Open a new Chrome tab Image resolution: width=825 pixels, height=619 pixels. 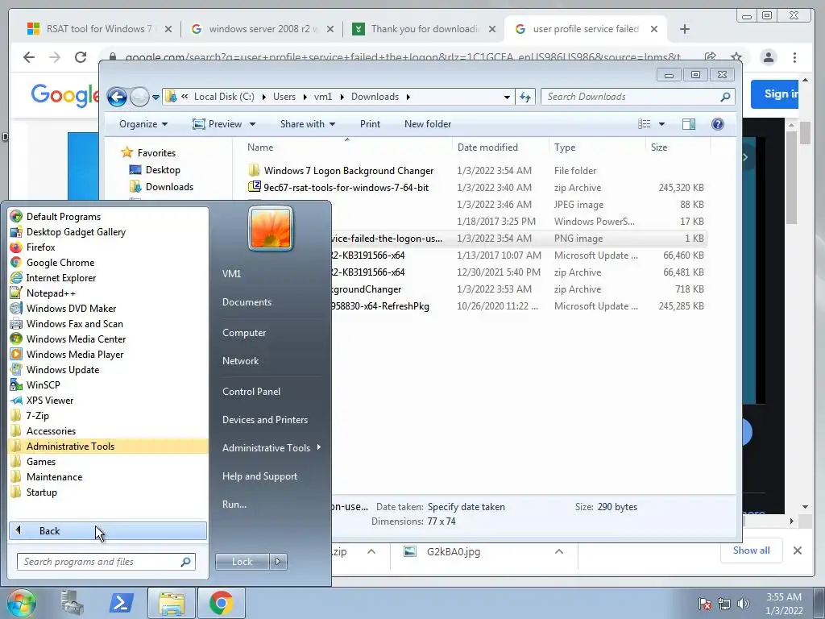685,29
